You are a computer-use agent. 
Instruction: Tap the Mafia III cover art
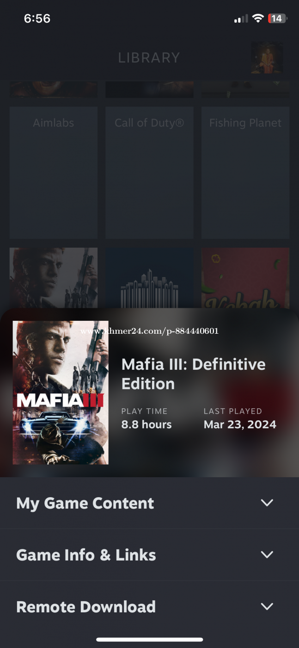(x=61, y=393)
